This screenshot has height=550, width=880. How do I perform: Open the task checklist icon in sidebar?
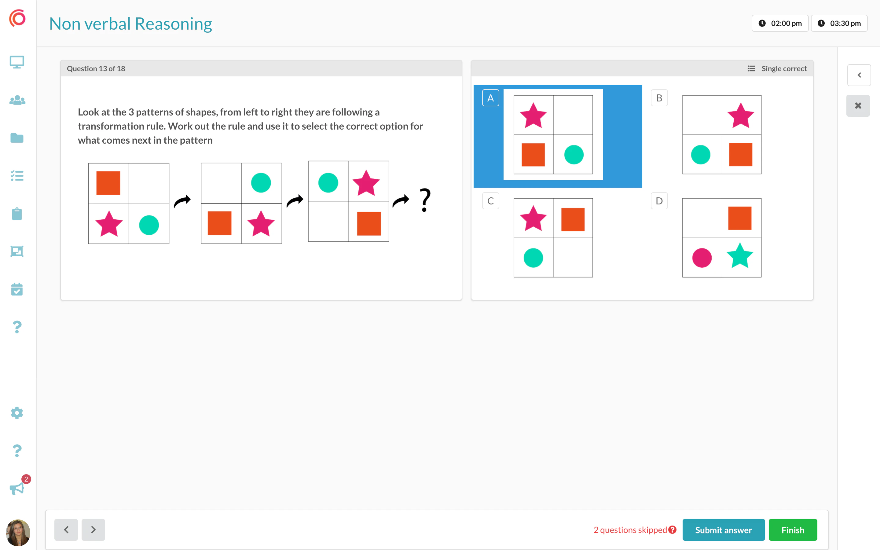click(x=17, y=176)
